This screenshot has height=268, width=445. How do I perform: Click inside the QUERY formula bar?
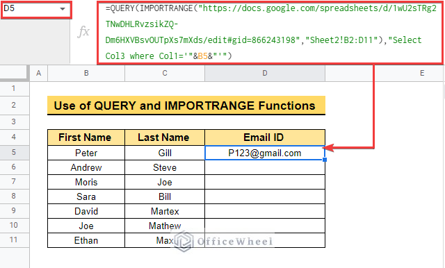pos(270,33)
